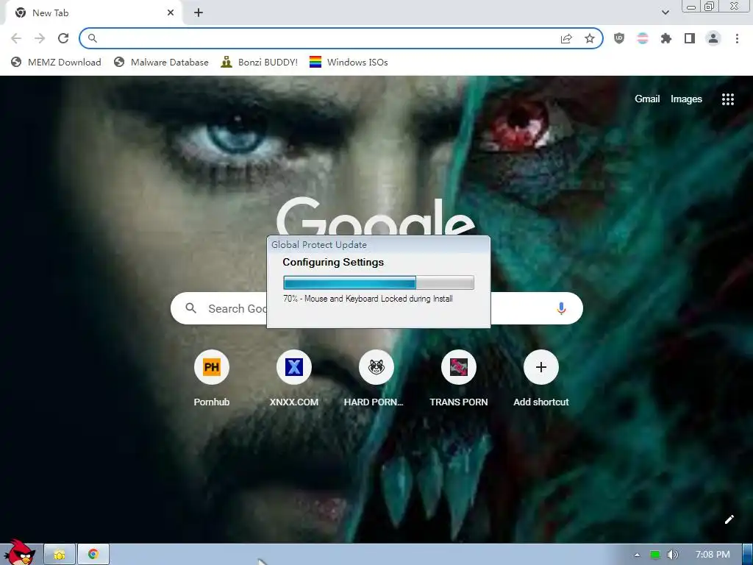Click the Add shortcut plus button
753x565 pixels.
coord(541,368)
